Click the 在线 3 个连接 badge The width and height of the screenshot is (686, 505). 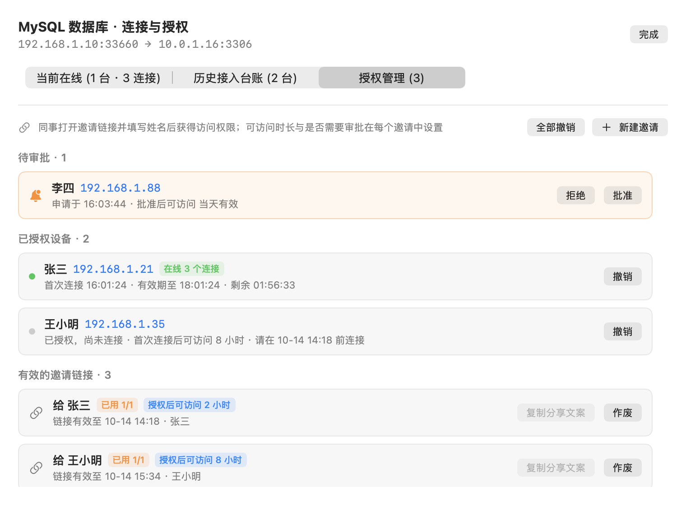[x=191, y=269]
